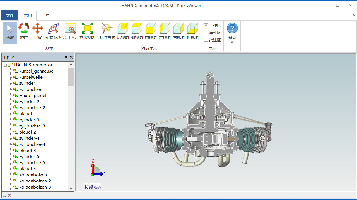Open the 文件 menu tab
Screen dimensions: 357x200
[x=10, y=16]
